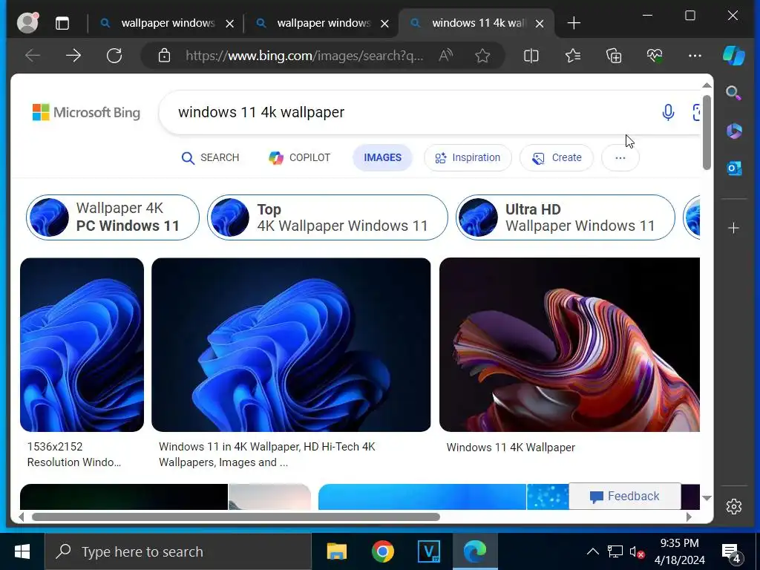Open Browser essentials heart icon

[655, 56]
